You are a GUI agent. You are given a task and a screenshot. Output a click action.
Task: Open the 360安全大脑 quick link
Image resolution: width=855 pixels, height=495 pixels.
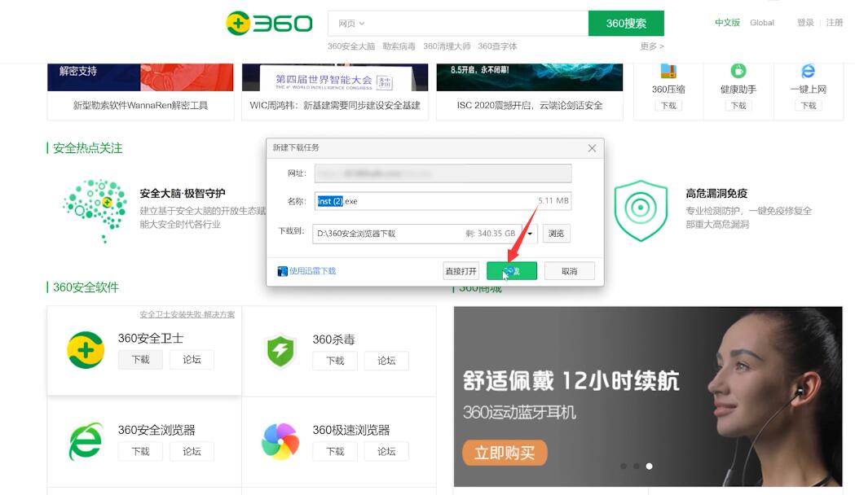pos(351,46)
